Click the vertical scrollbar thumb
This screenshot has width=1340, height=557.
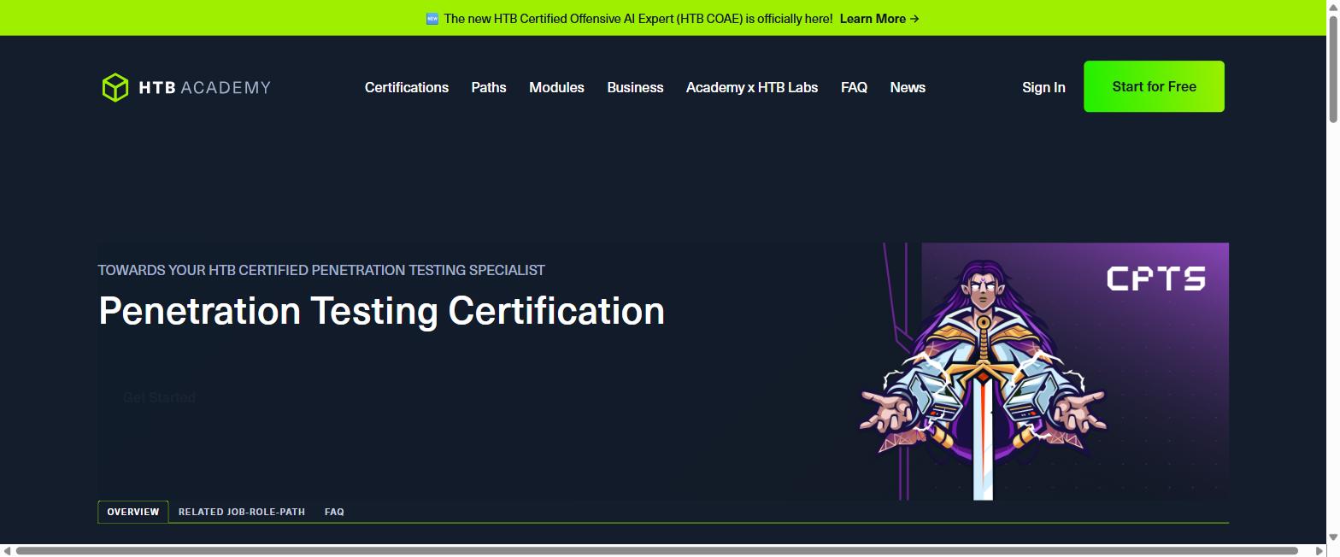(1332, 70)
